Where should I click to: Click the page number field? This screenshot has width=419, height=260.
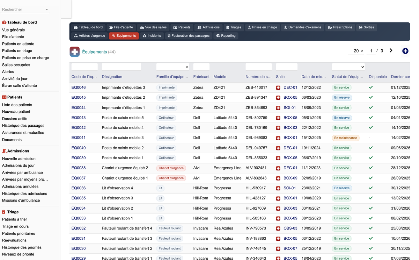(x=371, y=51)
